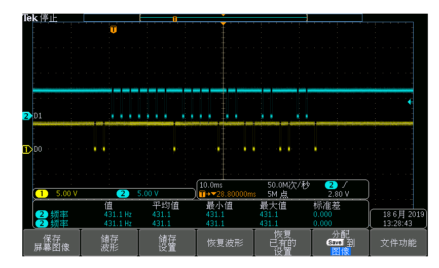This screenshot has height=268, width=439.
Task: Click the trigger source channel 2 badge
Action: (x=331, y=185)
